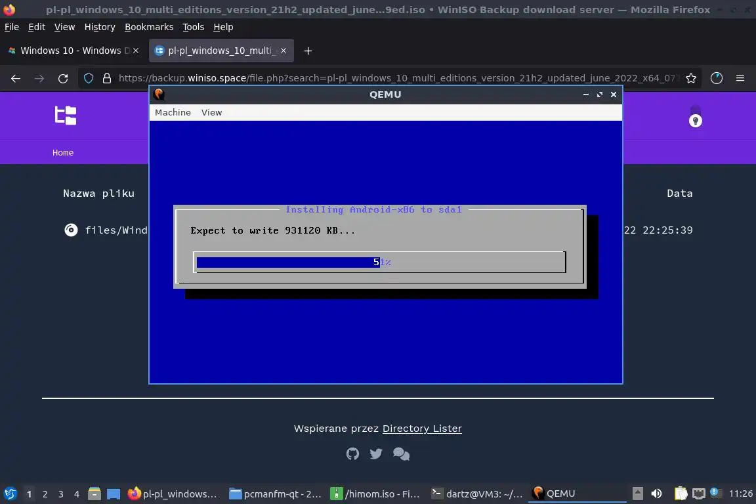Open the Twitter icon link in footer
Screen dimensions: 756x504
click(376, 454)
